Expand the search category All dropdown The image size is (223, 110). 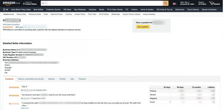(x=44, y=3)
